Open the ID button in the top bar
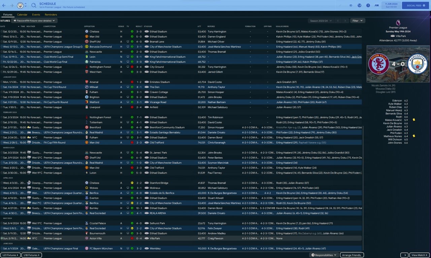Image resolution: width=431 pixels, height=258 pixels. click(351, 5)
